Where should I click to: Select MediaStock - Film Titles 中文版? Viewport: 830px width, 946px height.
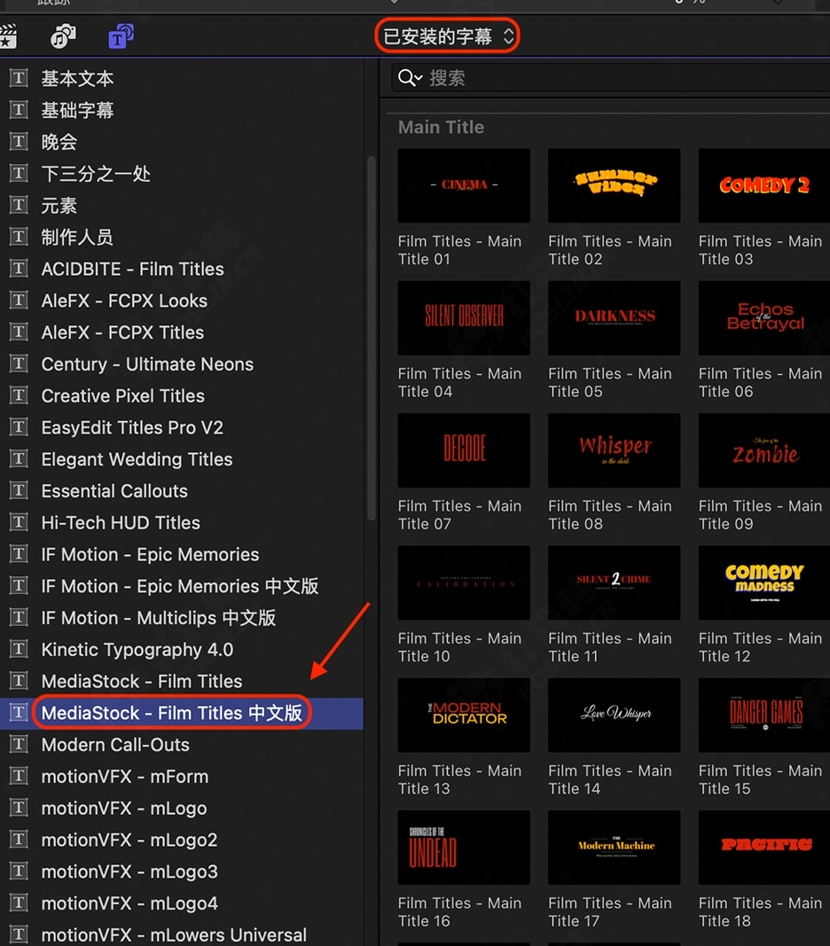pyautogui.click(x=181, y=713)
